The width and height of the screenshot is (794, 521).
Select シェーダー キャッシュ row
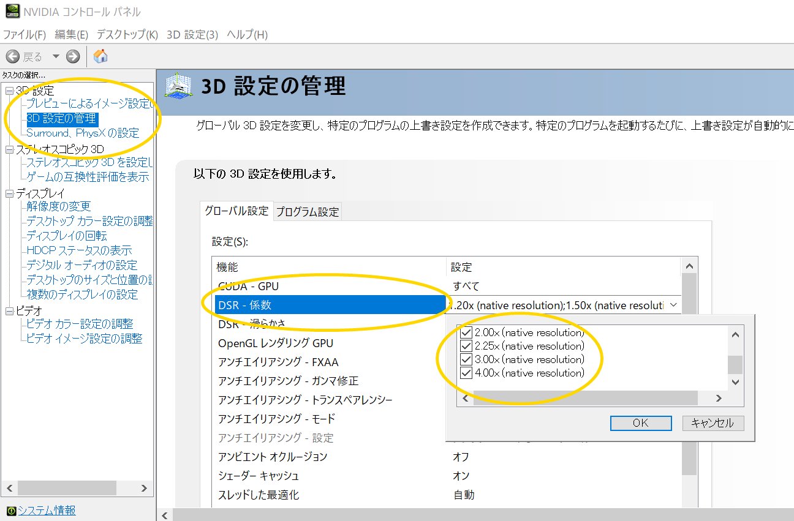click(331, 476)
